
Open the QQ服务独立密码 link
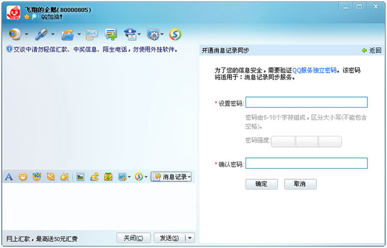coord(314,71)
